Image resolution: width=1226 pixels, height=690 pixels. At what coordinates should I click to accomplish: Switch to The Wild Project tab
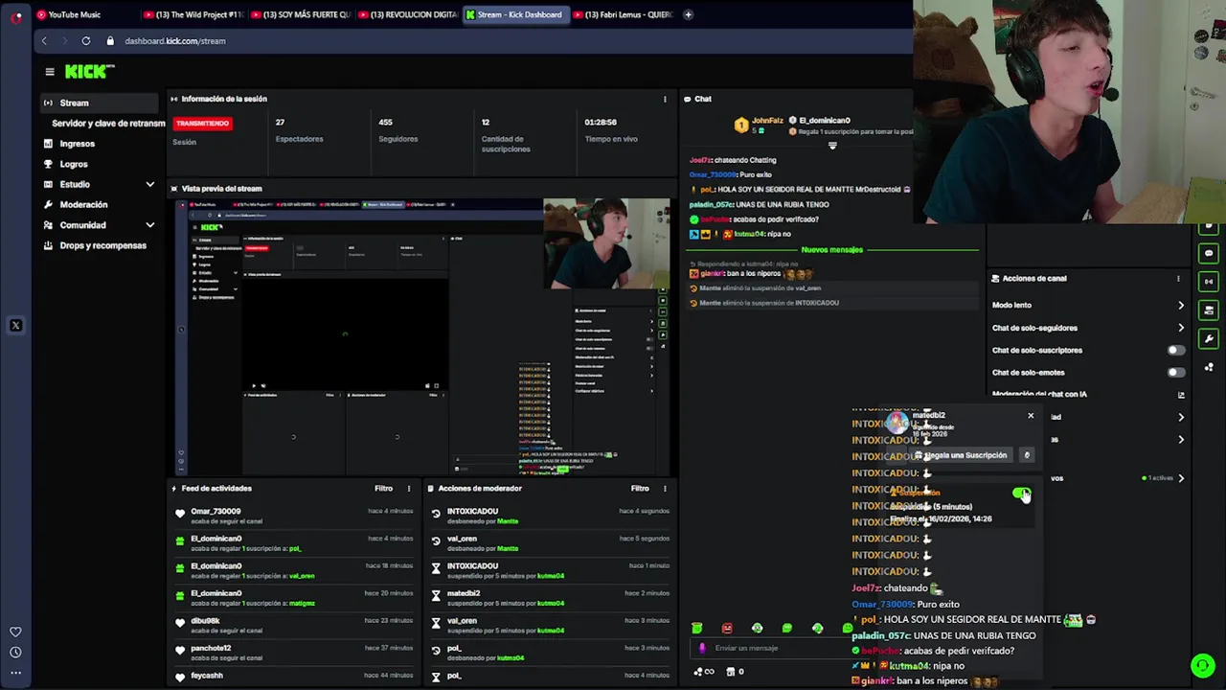click(x=194, y=14)
